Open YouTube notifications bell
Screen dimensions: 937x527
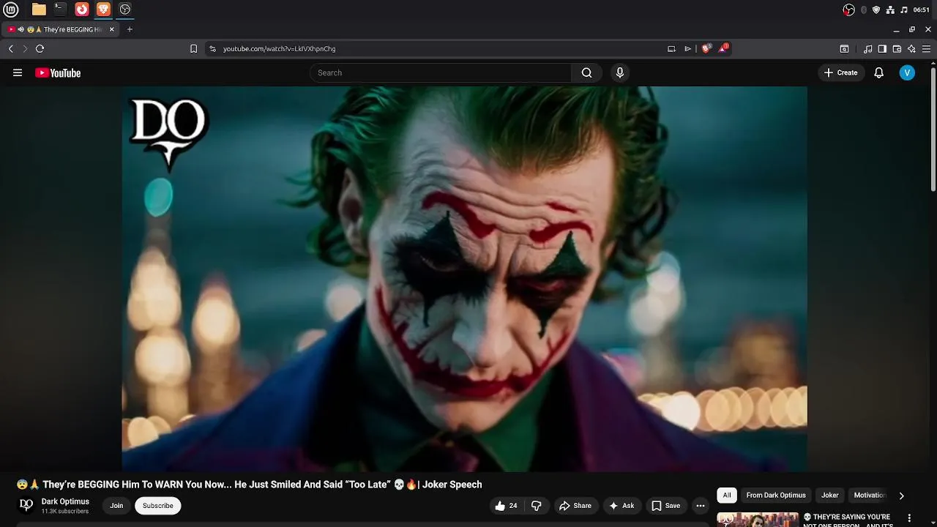[x=879, y=72]
